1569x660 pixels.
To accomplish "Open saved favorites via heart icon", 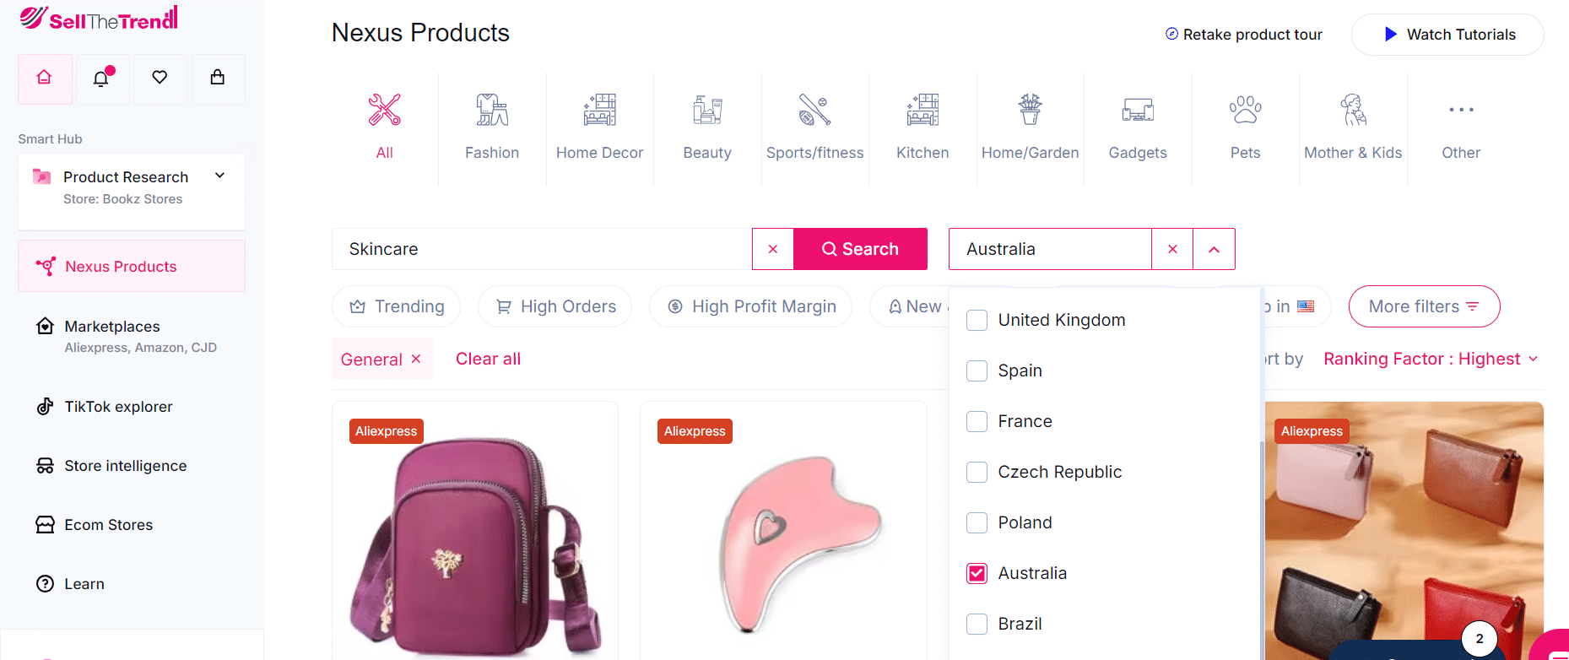I will [x=160, y=78].
